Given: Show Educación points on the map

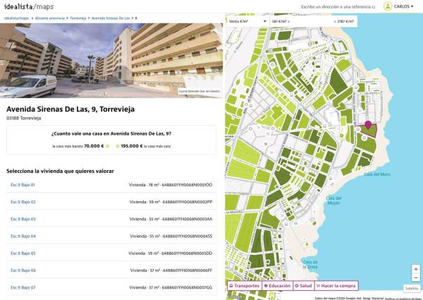Looking at the screenshot, I should 278,286.
